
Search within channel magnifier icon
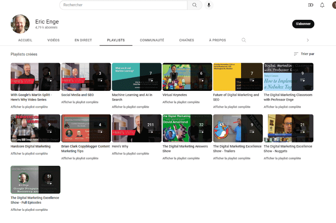coord(244,40)
